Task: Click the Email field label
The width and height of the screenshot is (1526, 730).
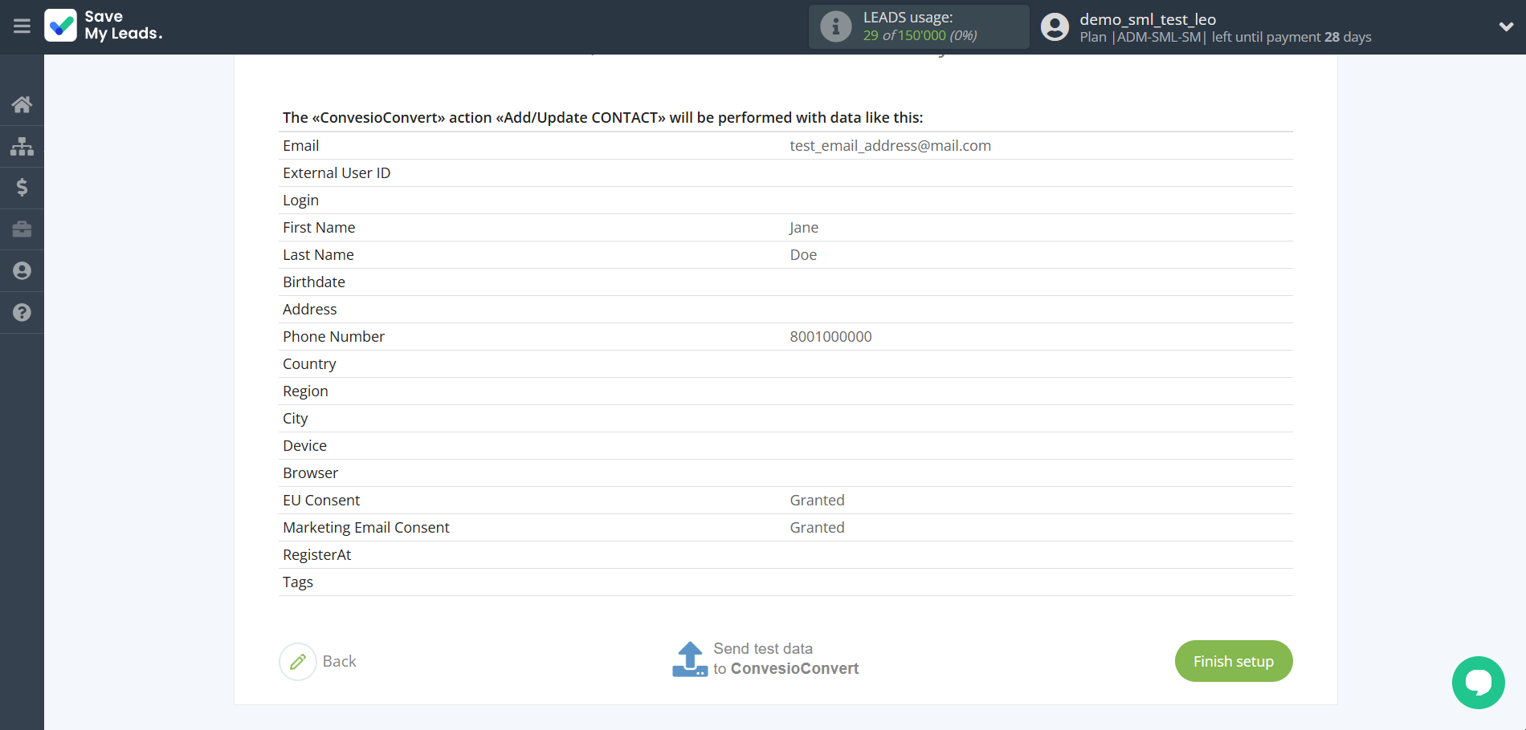Action: 301,146
